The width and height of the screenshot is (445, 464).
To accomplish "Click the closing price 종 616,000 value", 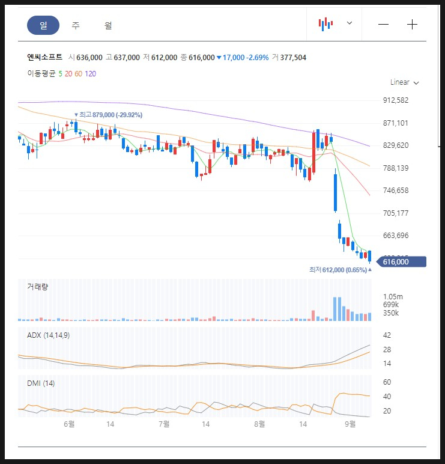I will (198, 58).
